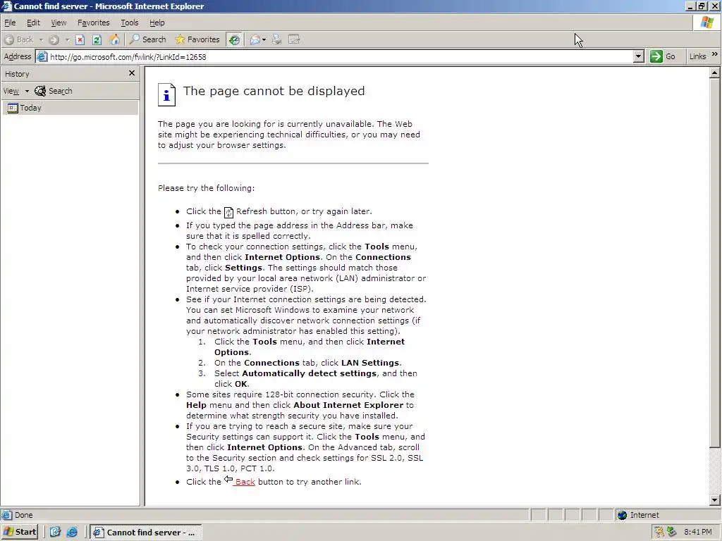Click the Links toolbar label
The height and width of the screenshot is (541, 722).
[x=697, y=56]
